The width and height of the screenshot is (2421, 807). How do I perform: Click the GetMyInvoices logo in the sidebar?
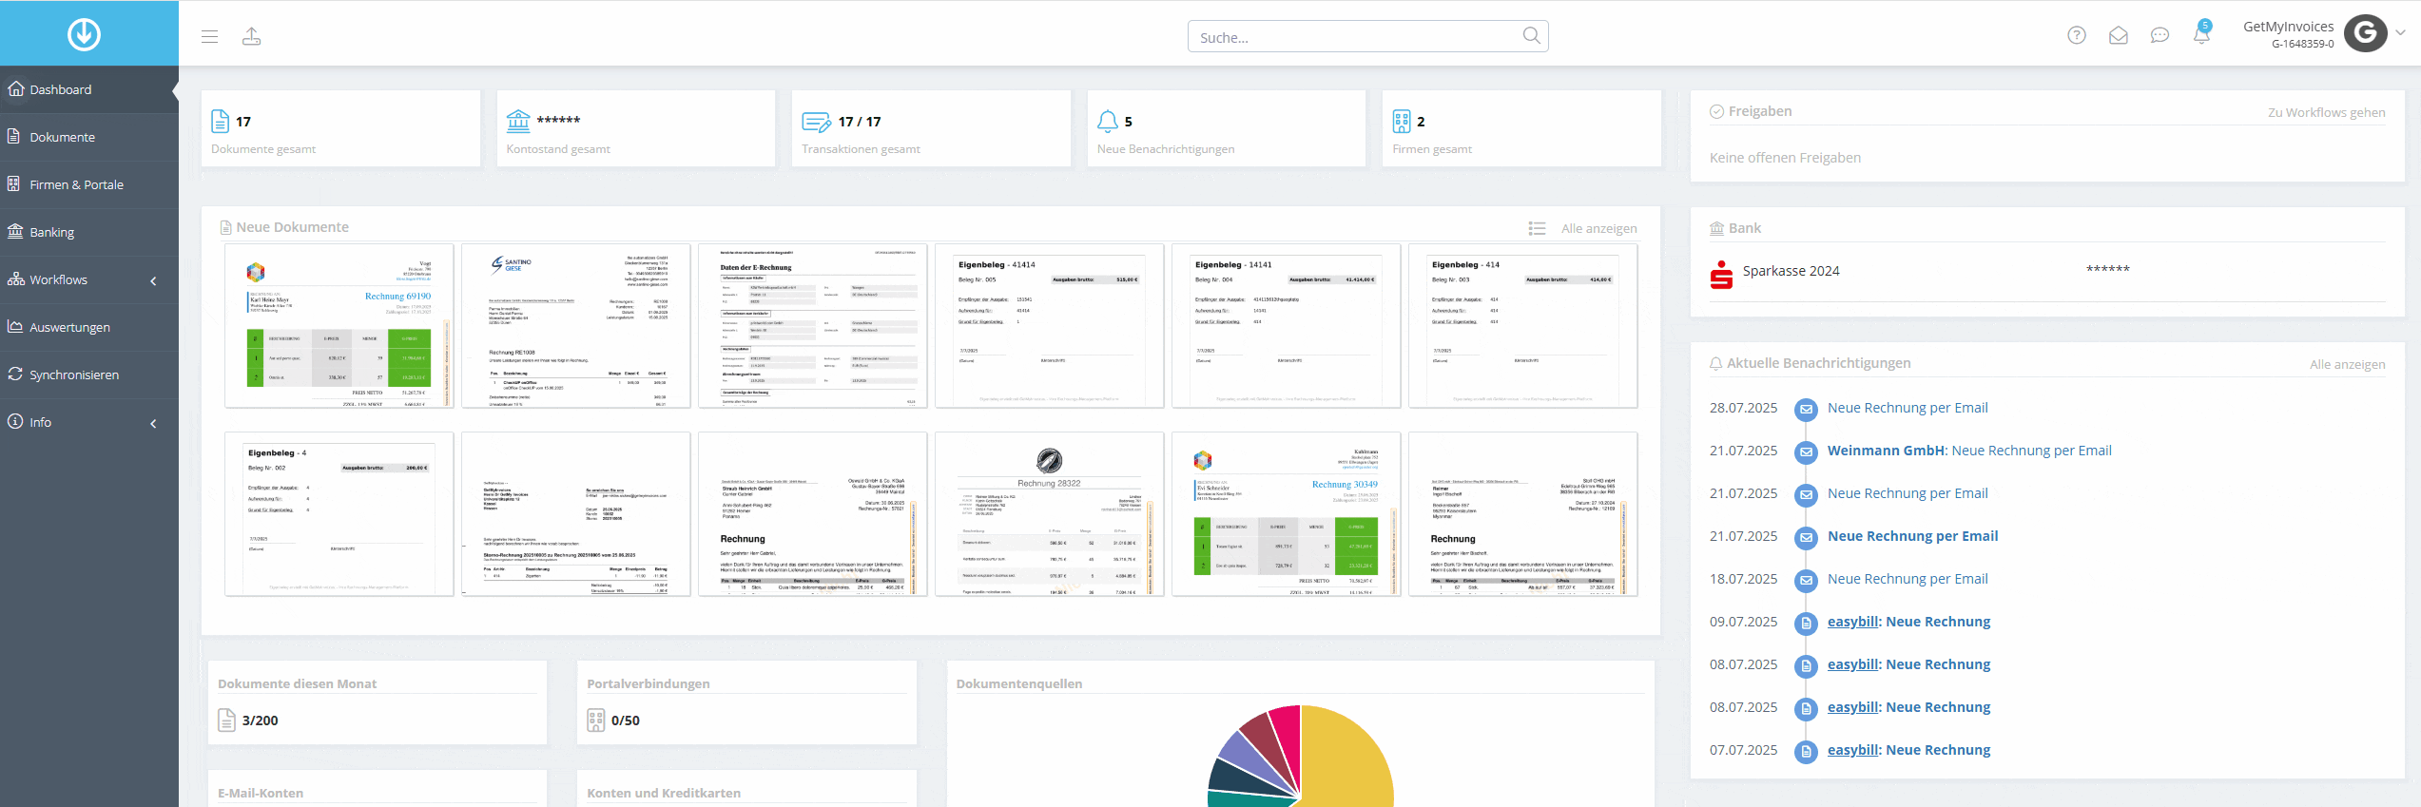pyautogui.click(x=84, y=34)
